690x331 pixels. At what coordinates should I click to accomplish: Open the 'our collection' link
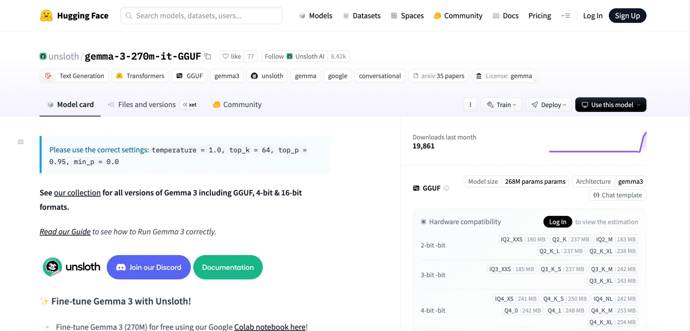77,193
